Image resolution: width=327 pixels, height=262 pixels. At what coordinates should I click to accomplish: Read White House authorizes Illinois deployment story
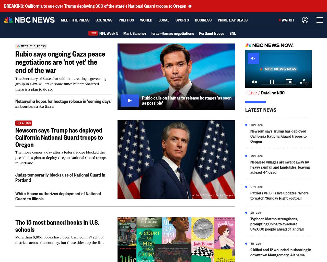pos(58,196)
